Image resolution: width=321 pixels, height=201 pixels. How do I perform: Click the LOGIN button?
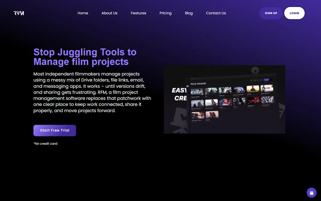294,13
